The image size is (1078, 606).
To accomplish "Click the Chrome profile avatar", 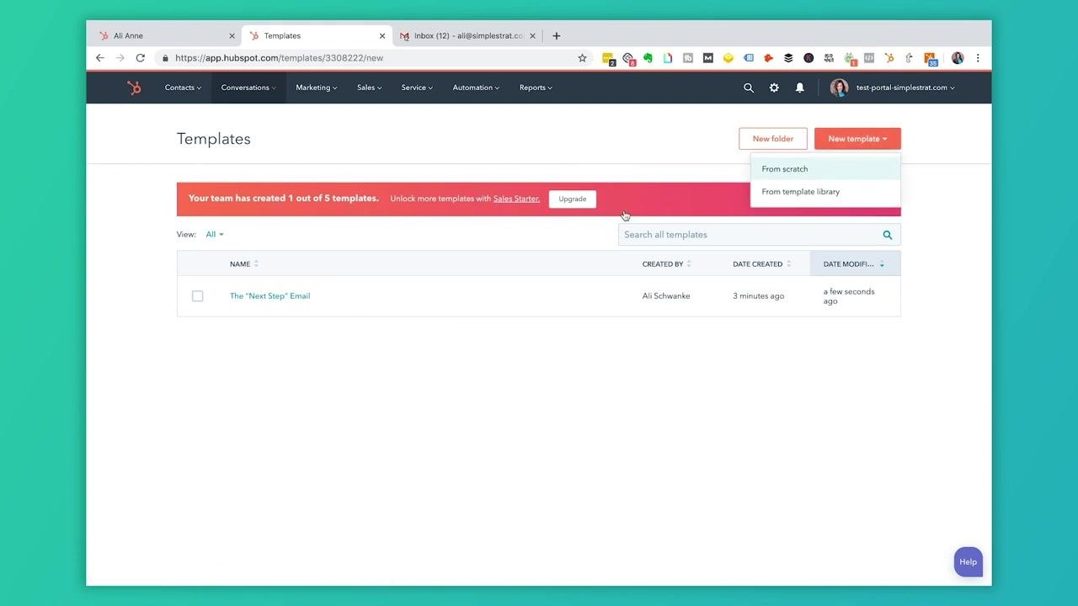I will pos(958,58).
